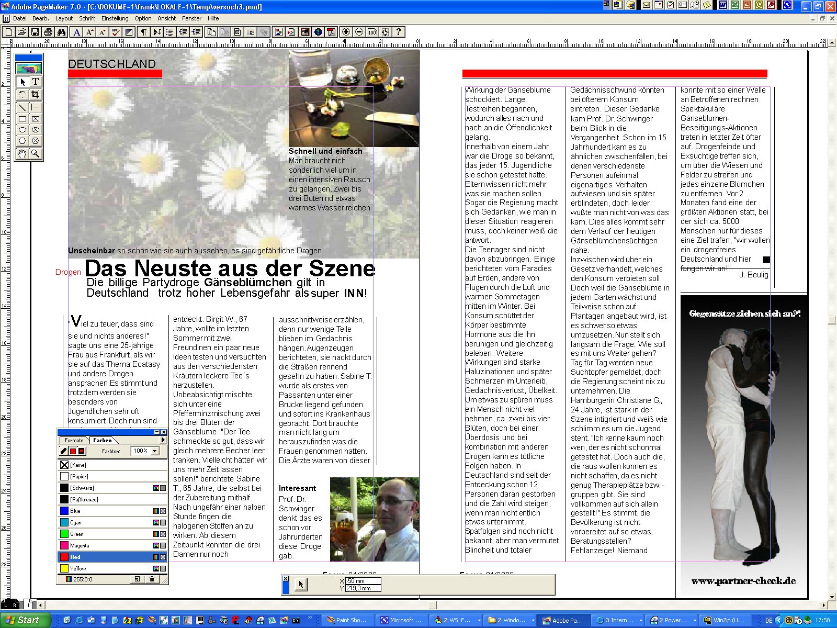Screen dimensions: 837x628
Task: Open a publication via folder icon
Action: [x=21, y=32]
